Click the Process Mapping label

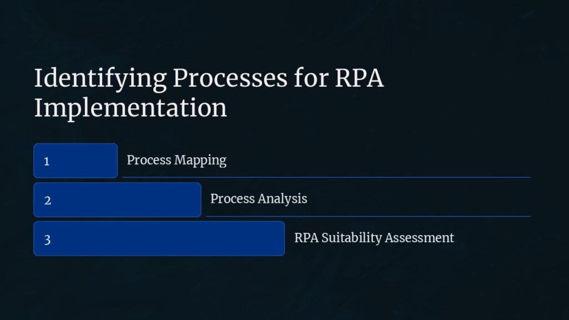177,160
